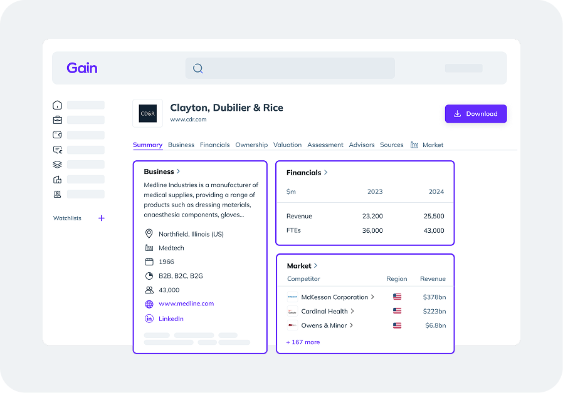The width and height of the screenshot is (563, 393).
Task: Click the search magnifier icon
Action: 198,68
